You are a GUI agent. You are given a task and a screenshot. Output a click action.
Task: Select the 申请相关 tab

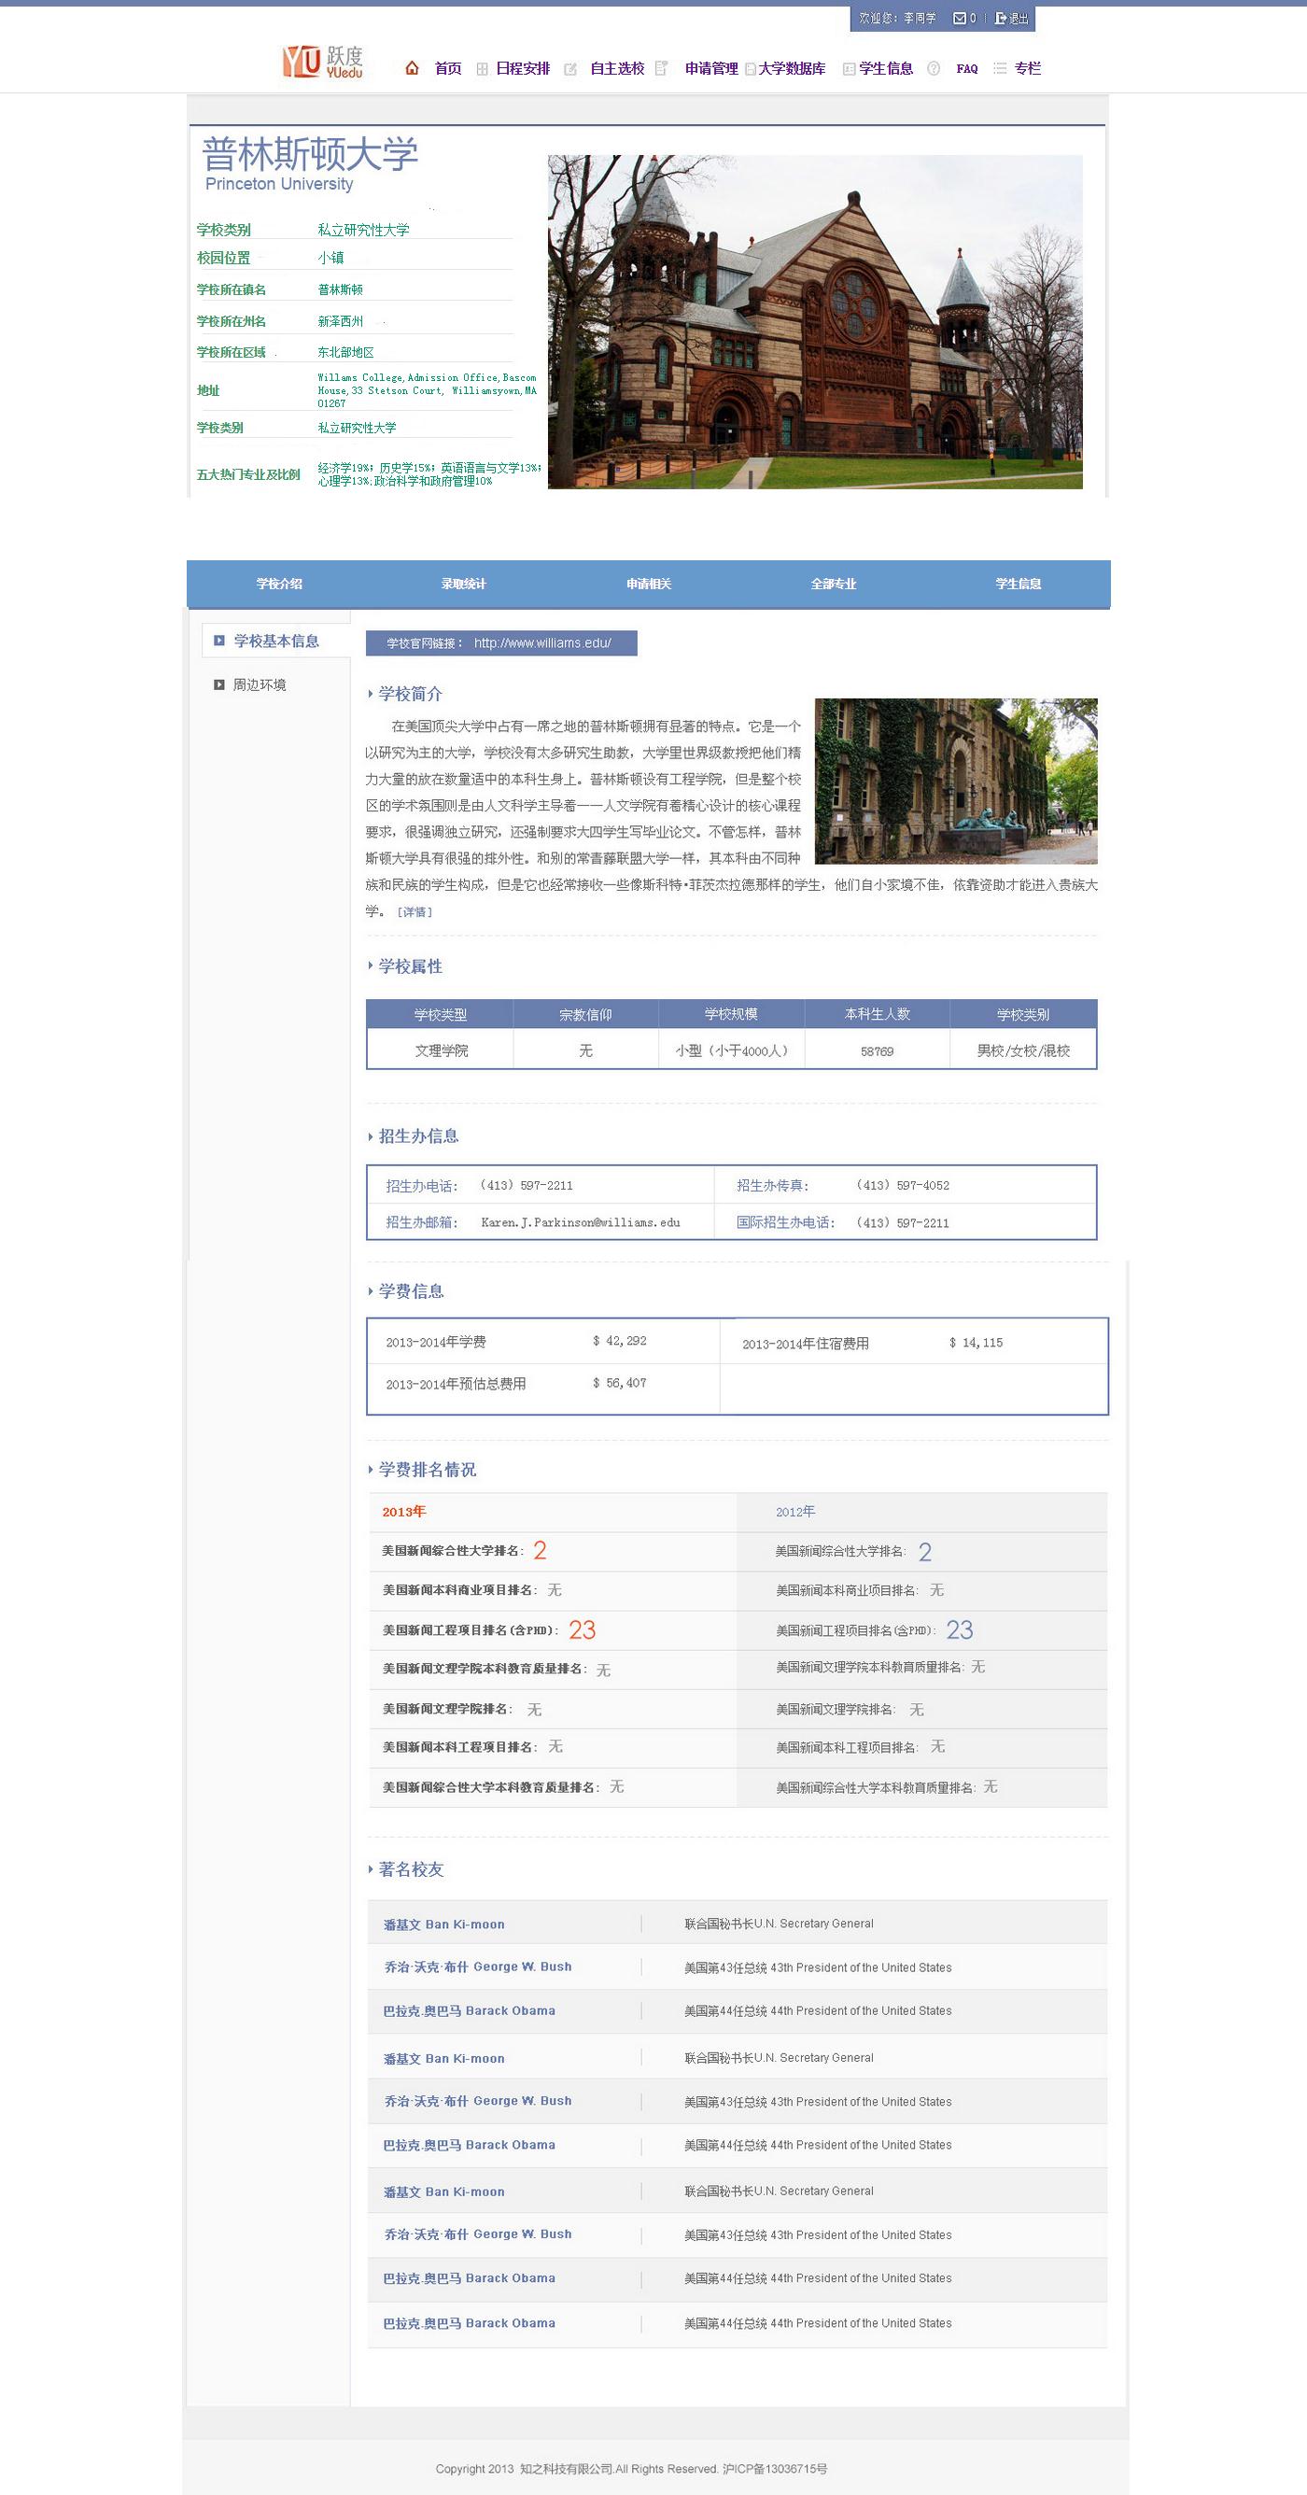tap(649, 584)
